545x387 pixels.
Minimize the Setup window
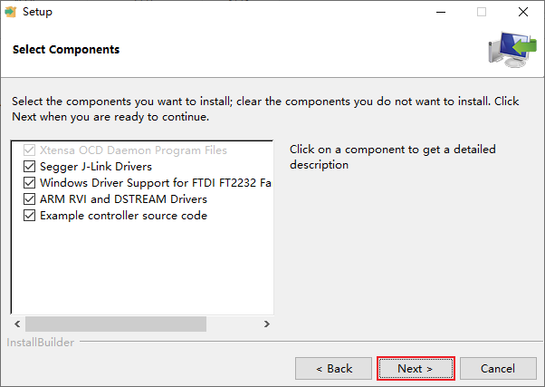pyautogui.click(x=441, y=12)
